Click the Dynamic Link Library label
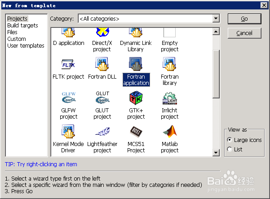The image size is (270, 199). pyautogui.click(x=136, y=46)
